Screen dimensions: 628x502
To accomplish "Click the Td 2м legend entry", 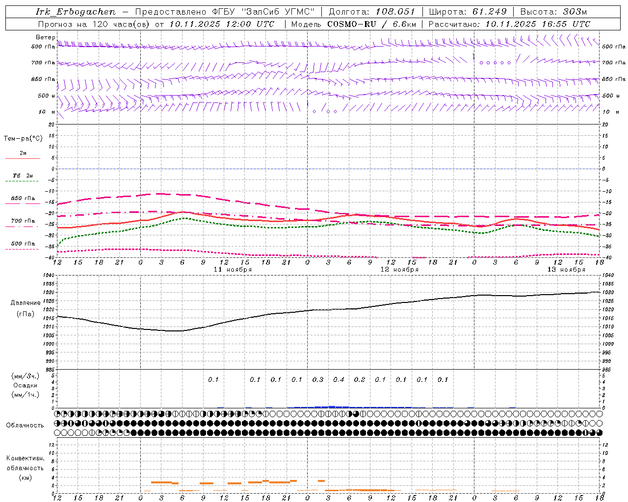I will 23,176.
